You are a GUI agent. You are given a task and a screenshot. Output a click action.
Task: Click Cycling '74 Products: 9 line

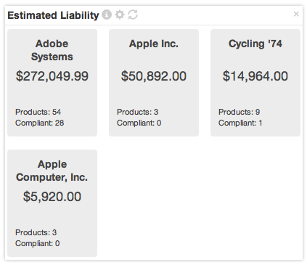tap(239, 112)
